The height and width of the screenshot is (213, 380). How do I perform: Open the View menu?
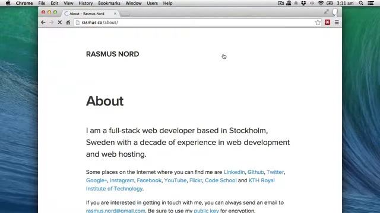pos(68,3)
